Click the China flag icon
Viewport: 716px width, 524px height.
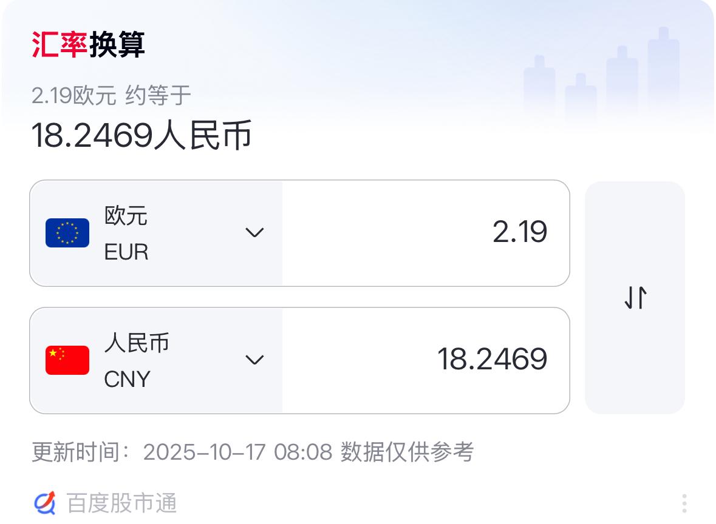click(67, 360)
